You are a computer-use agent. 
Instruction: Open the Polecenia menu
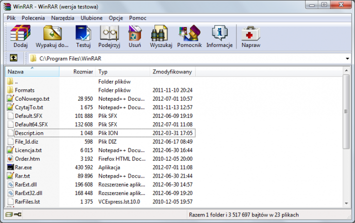(33, 18)
